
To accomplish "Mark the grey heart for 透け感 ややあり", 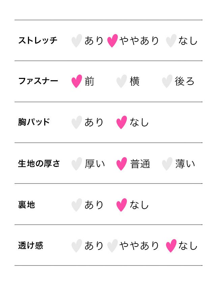I will pos(112,246).
